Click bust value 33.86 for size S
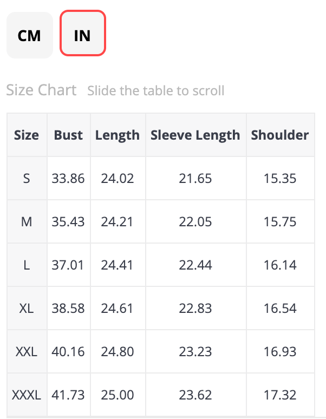326x419 pixels. point(68,178)
